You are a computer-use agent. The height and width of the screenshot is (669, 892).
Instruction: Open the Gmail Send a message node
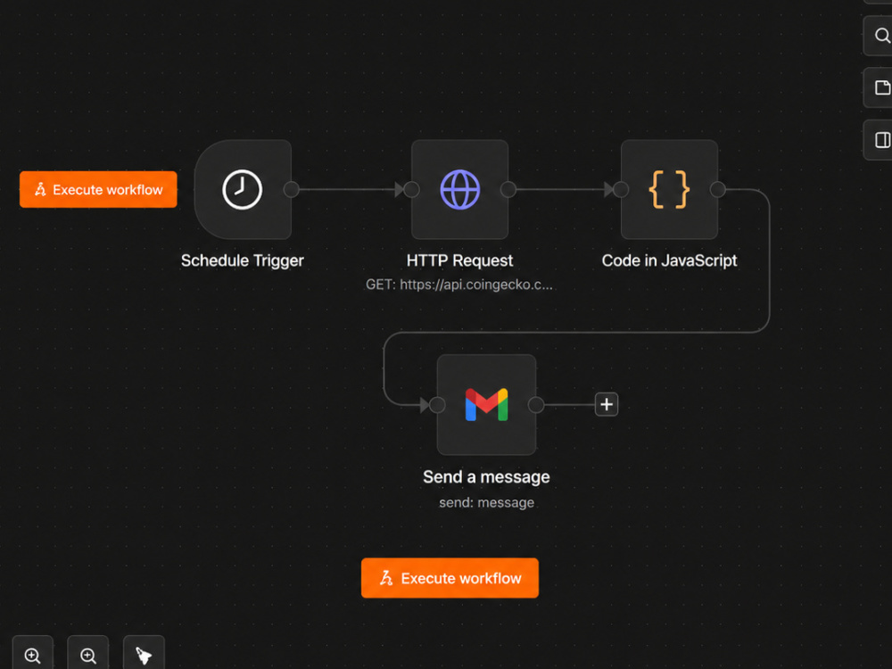pos(486,404)
